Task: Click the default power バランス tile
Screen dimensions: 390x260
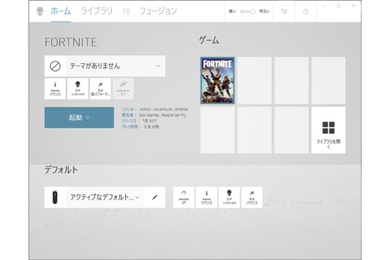Action: click(251, 197)
